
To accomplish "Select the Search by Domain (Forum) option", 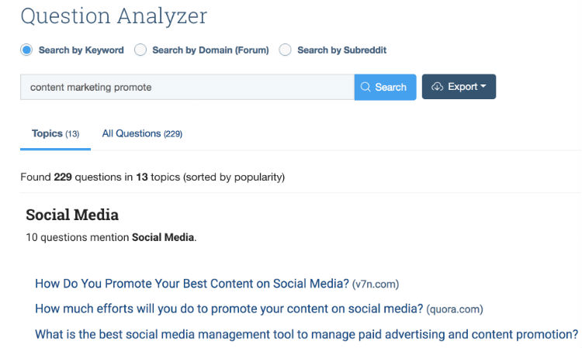I will (140, 50).
